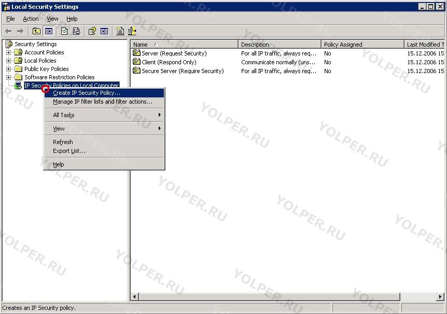The width and height of the screenshot is (447, 314).
Task: Click the Secure Server policy icon
Action: tap(136, 71)
